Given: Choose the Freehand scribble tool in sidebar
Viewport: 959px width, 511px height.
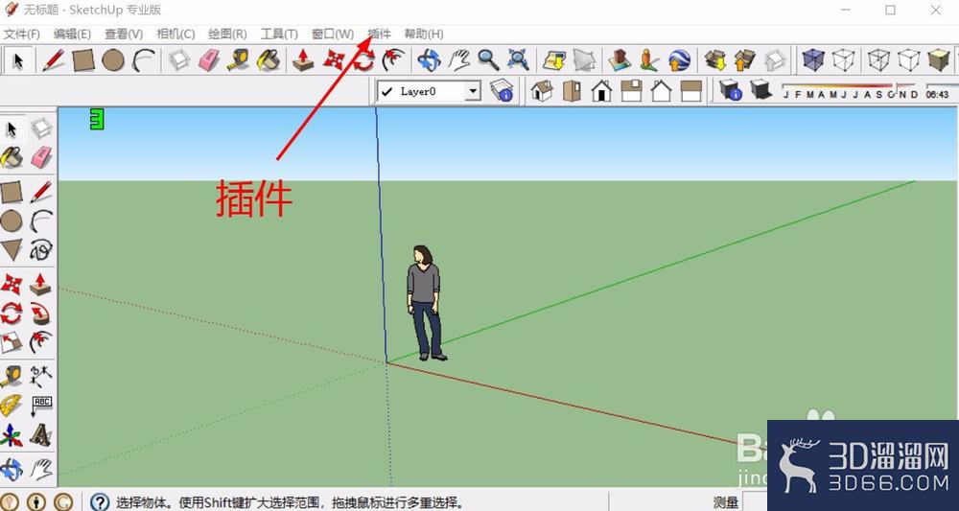Looking at the screenshot, I should [x=41, y=250].
